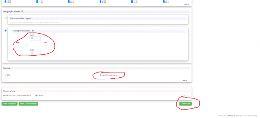
Task: Click the Show API request button
Action: pos(9,104)
